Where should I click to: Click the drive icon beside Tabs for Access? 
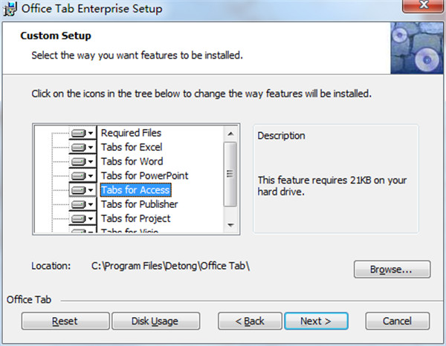tap(79, 190)
